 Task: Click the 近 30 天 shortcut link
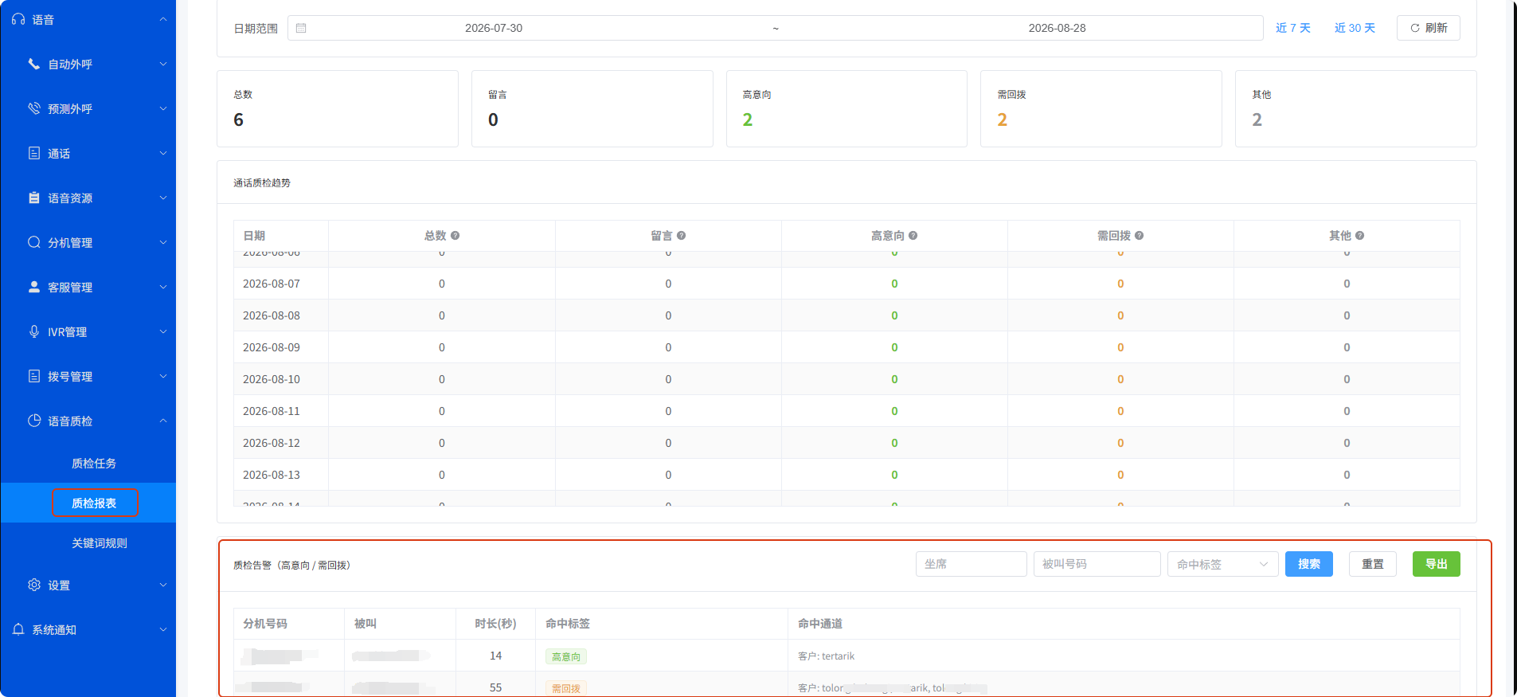pos(1355,28)
